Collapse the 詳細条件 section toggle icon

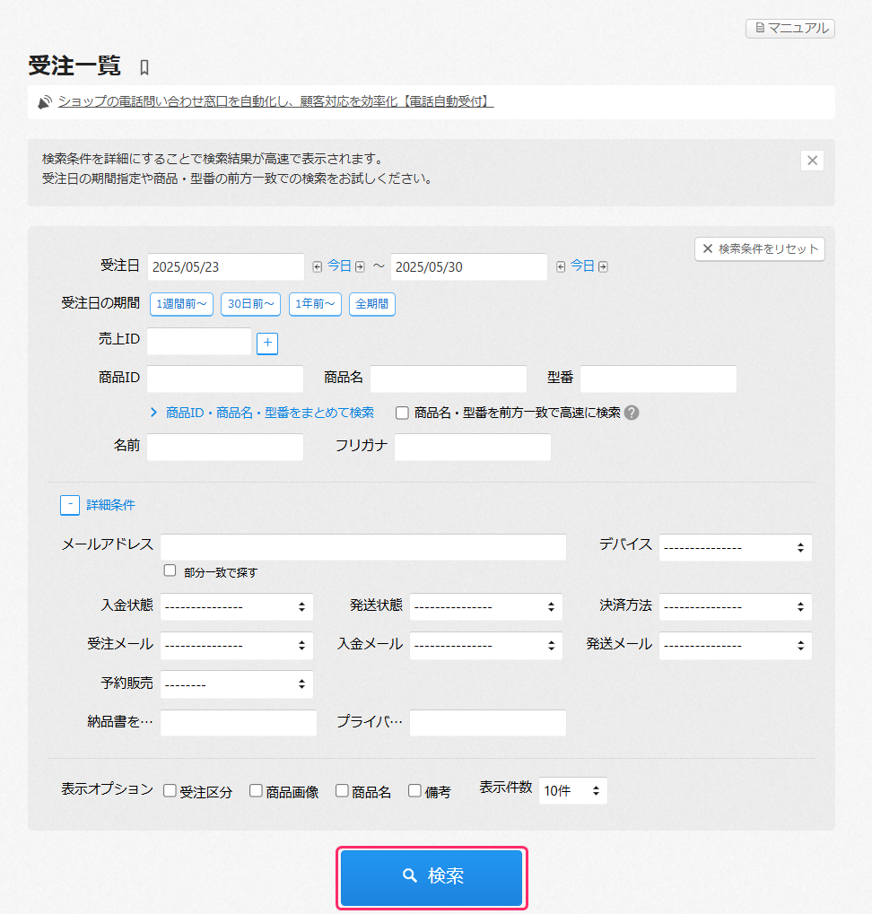click(70, 505)
